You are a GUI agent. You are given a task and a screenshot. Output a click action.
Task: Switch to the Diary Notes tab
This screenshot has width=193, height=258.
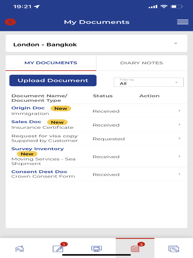coord(141,63)
